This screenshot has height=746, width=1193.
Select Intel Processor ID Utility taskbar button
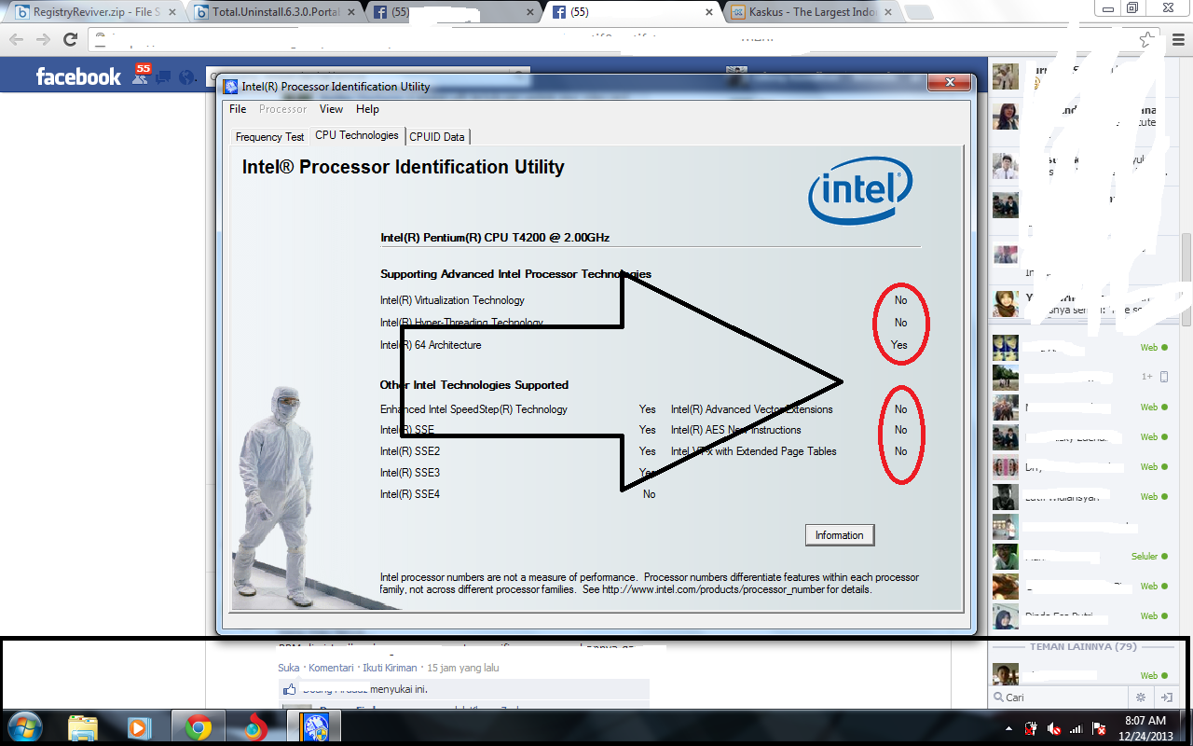coord(313,727)
